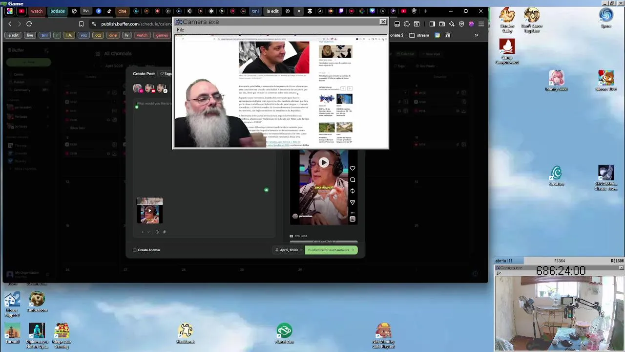This screenshot has width=625, height=352.
Task: Expand the bookmarks overflow chevron
Action: click(477, 35)
